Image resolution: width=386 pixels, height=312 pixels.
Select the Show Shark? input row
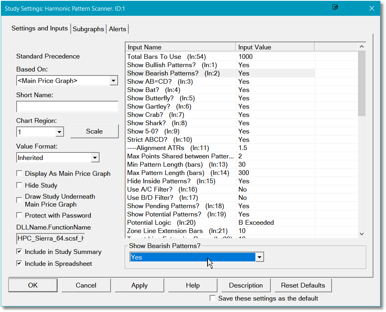coord(220,123)
